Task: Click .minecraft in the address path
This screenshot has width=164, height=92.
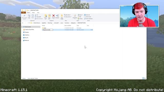Action: pyautogui.click(x=56, y=23)
